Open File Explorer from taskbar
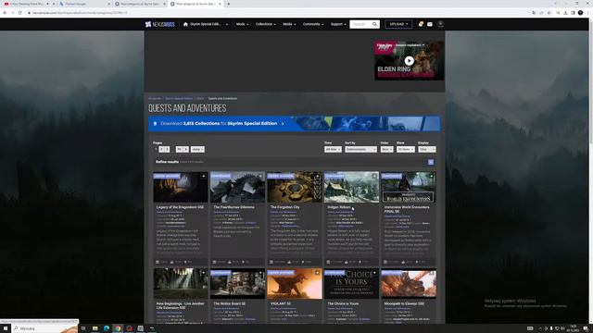The height and width of the screenshot is (333, 593). 95,328
